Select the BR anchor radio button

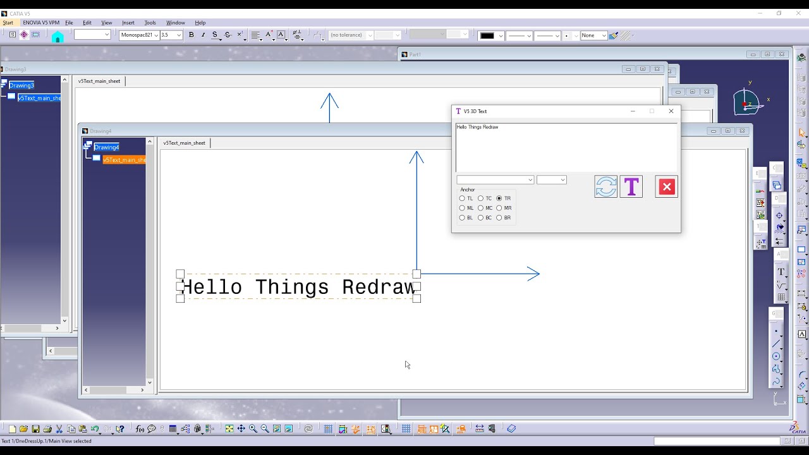click(x=499, y=217)
